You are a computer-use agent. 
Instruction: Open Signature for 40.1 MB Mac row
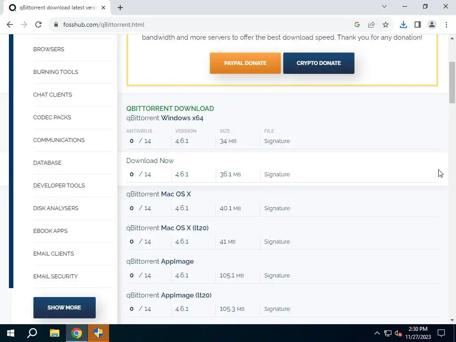coord(277,208)
